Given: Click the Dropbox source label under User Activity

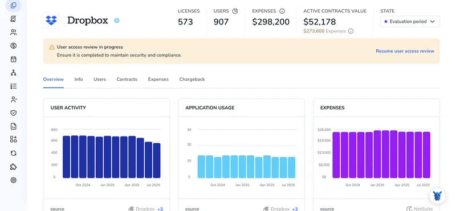Looking at the screenshot, I should [x=145, y=209].
